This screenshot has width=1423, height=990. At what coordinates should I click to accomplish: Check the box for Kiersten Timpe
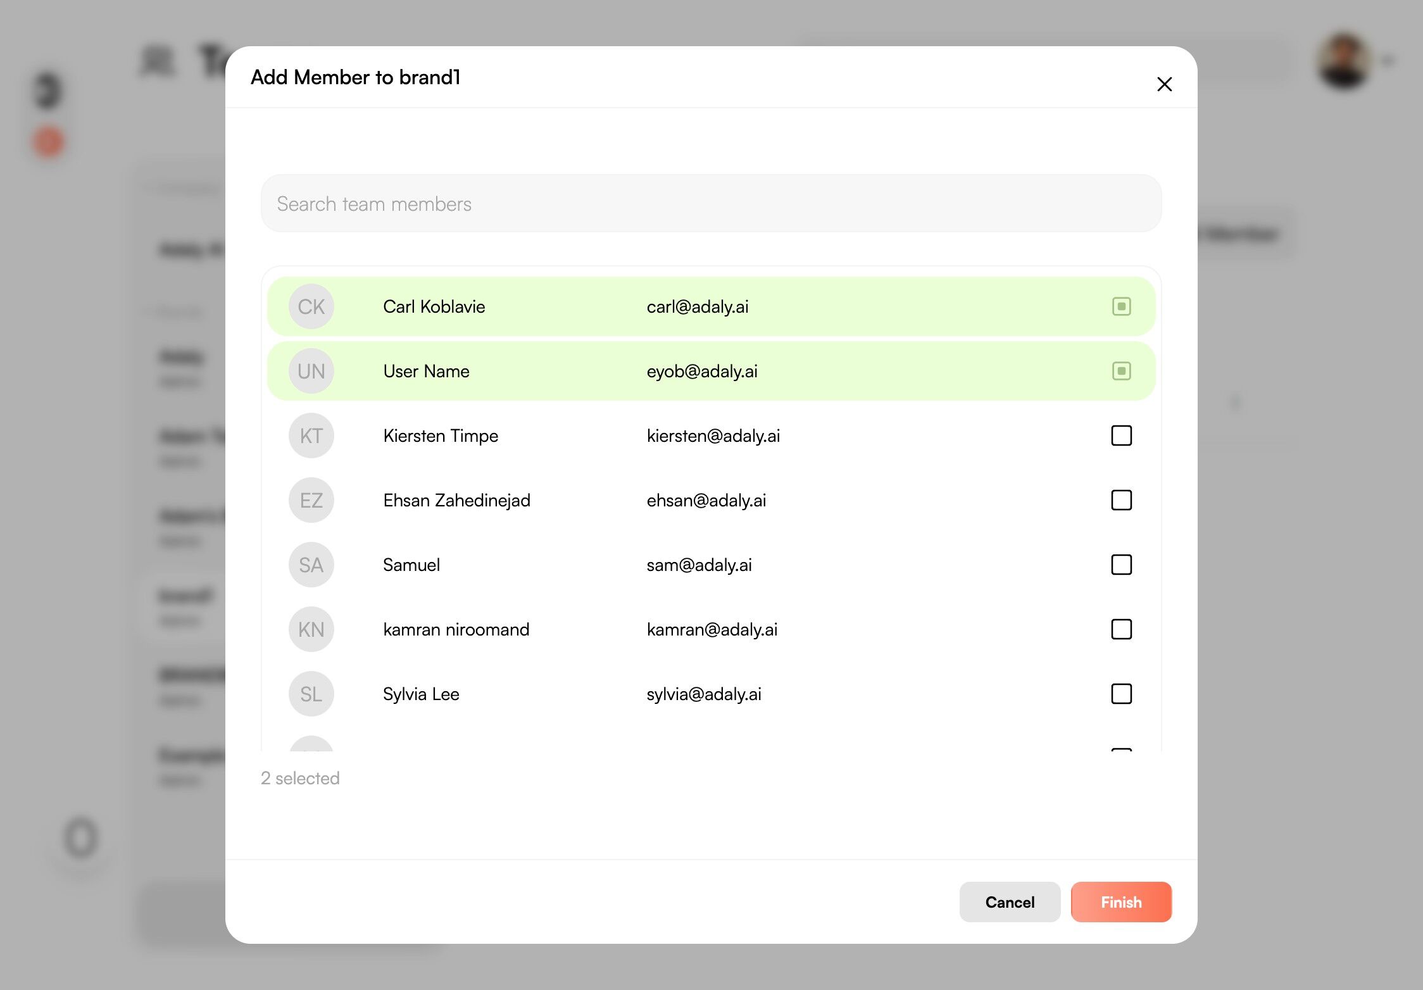[1121, 435]
